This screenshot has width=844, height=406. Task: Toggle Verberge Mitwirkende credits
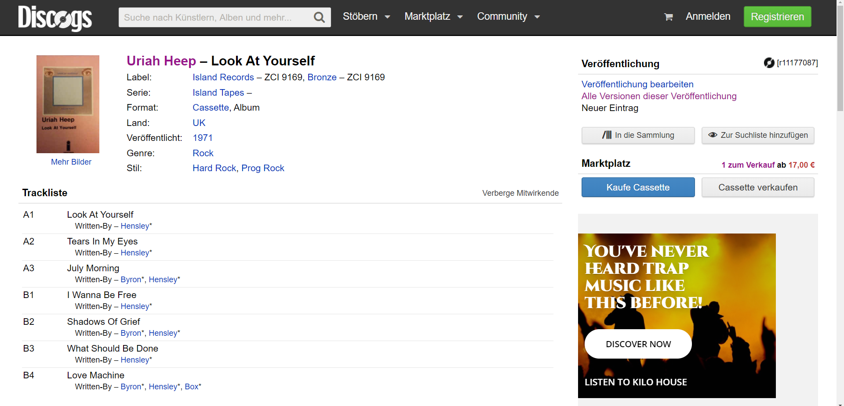click(x=520, y=193)
